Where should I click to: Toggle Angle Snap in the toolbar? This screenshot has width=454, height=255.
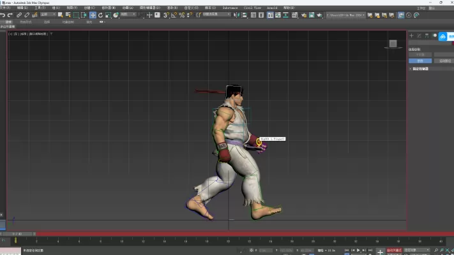174,15
